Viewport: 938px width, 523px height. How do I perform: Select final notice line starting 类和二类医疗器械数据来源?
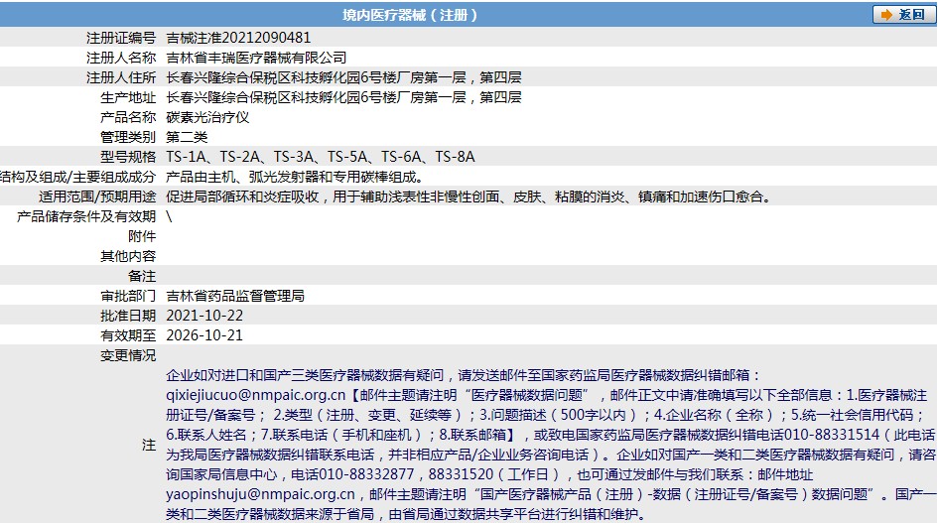[406, 514]
